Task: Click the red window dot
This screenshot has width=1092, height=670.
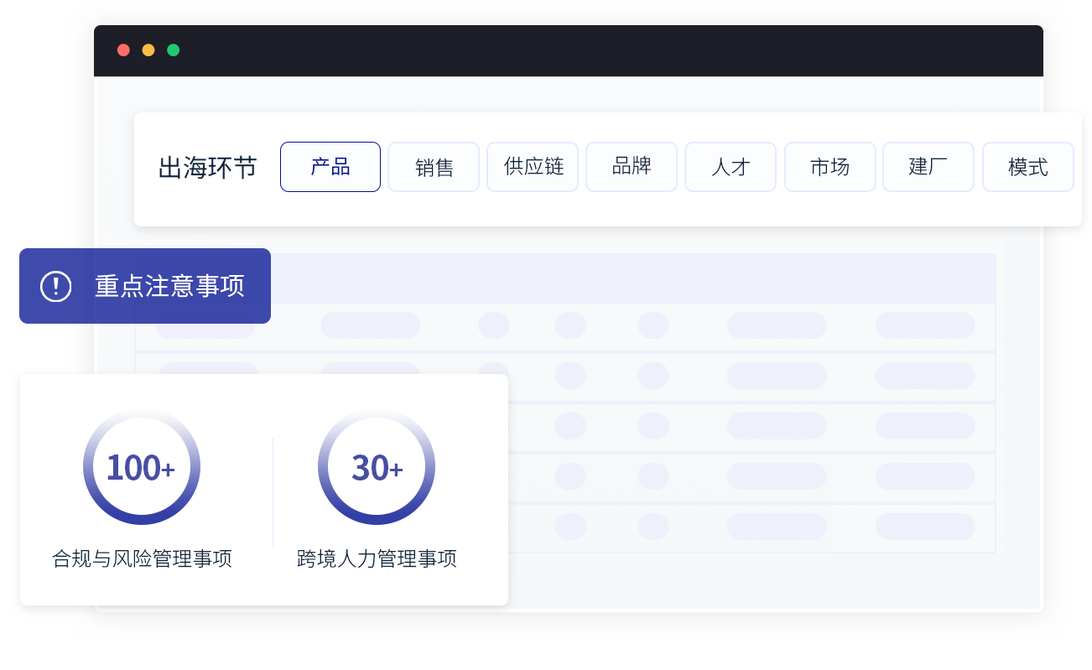Action: click(123, 49)
